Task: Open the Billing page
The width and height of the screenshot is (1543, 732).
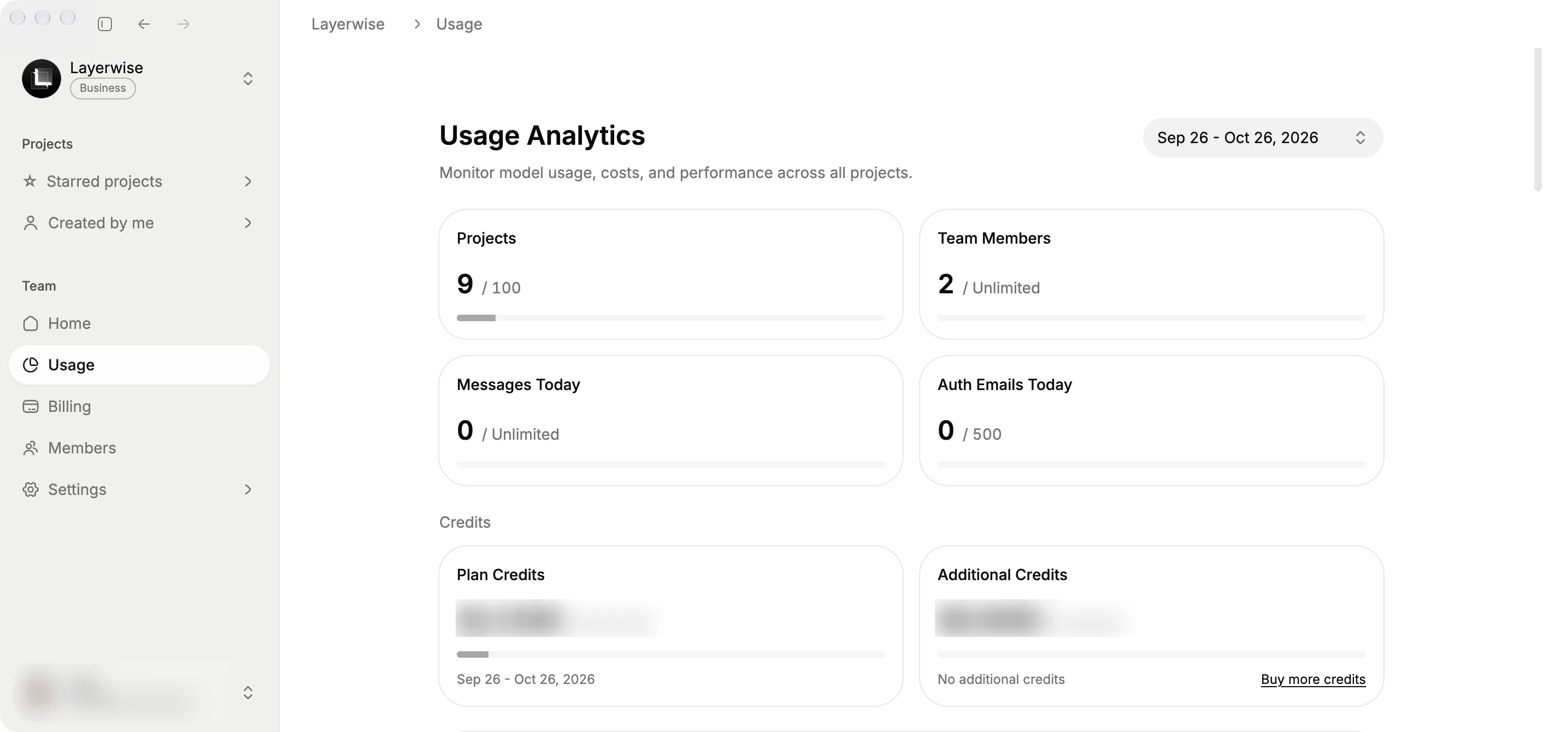Action: click(139, 406)
